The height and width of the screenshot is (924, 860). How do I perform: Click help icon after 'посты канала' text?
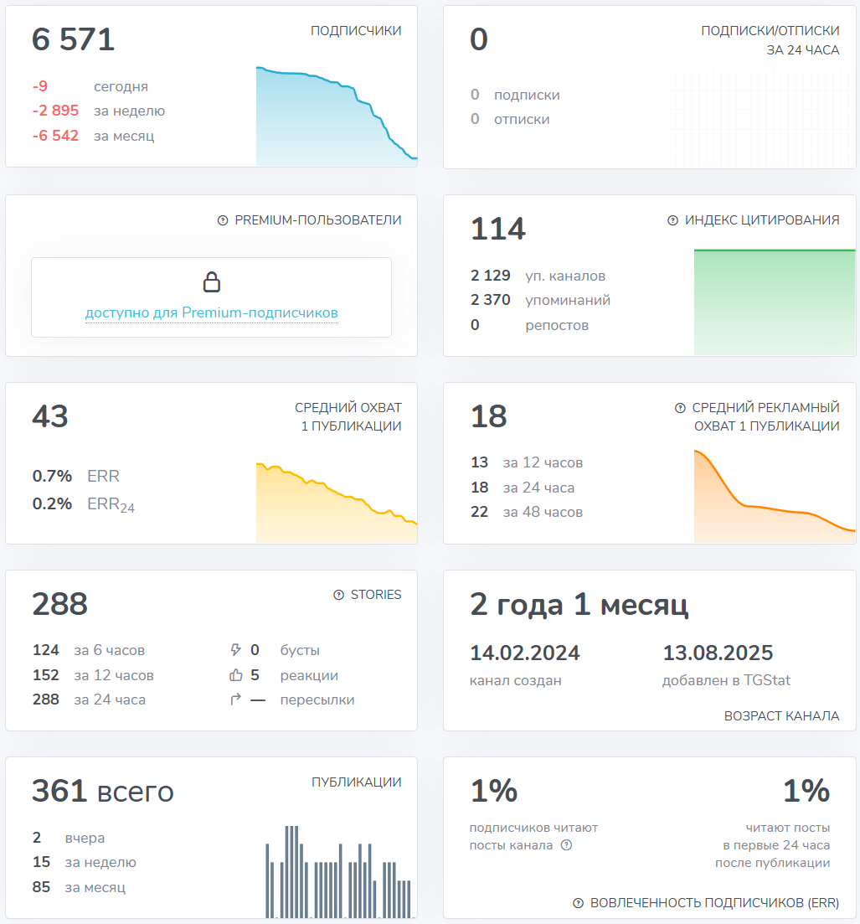566,845
